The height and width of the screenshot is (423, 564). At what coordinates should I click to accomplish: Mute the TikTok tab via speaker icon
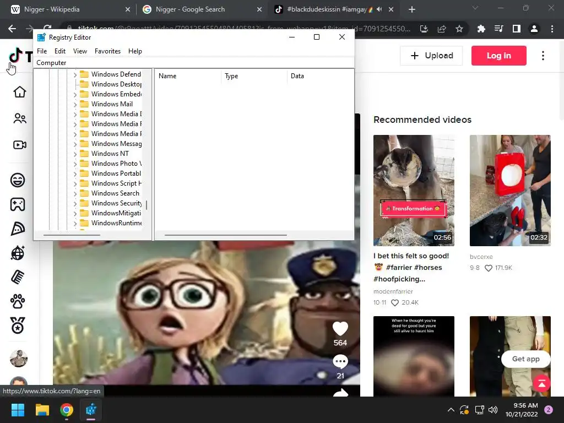click(x=379, y=9)
